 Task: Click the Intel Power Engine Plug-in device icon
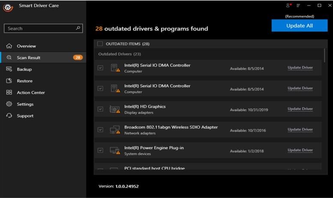pos(115,150)
